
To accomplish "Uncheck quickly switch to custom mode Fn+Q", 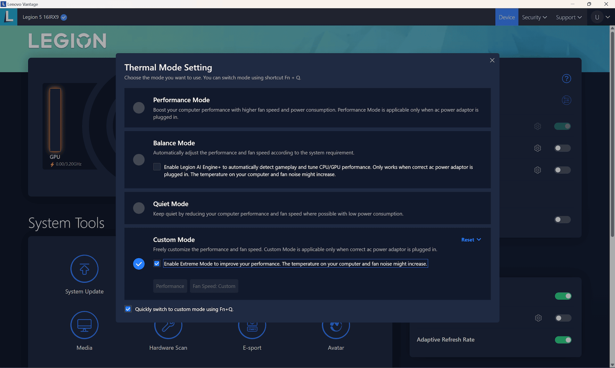I will (x=128, y=309).
